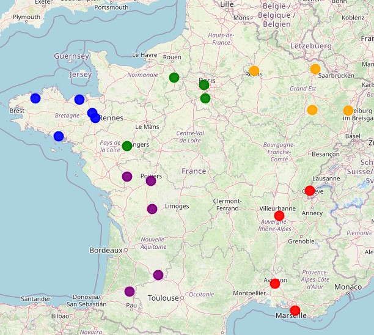Image resolution: width=374 pixels, height=335 pixels.
Task: Click the purple marker just above Pau
Action: pos(130,292)
